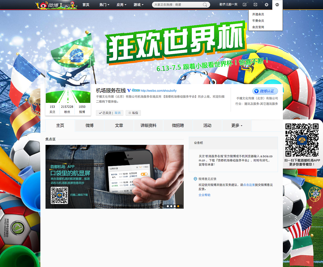Click the 口袋里的航显屏 banner image
The height and width of the screenshot is (267, 323).
tap(115, 177)
